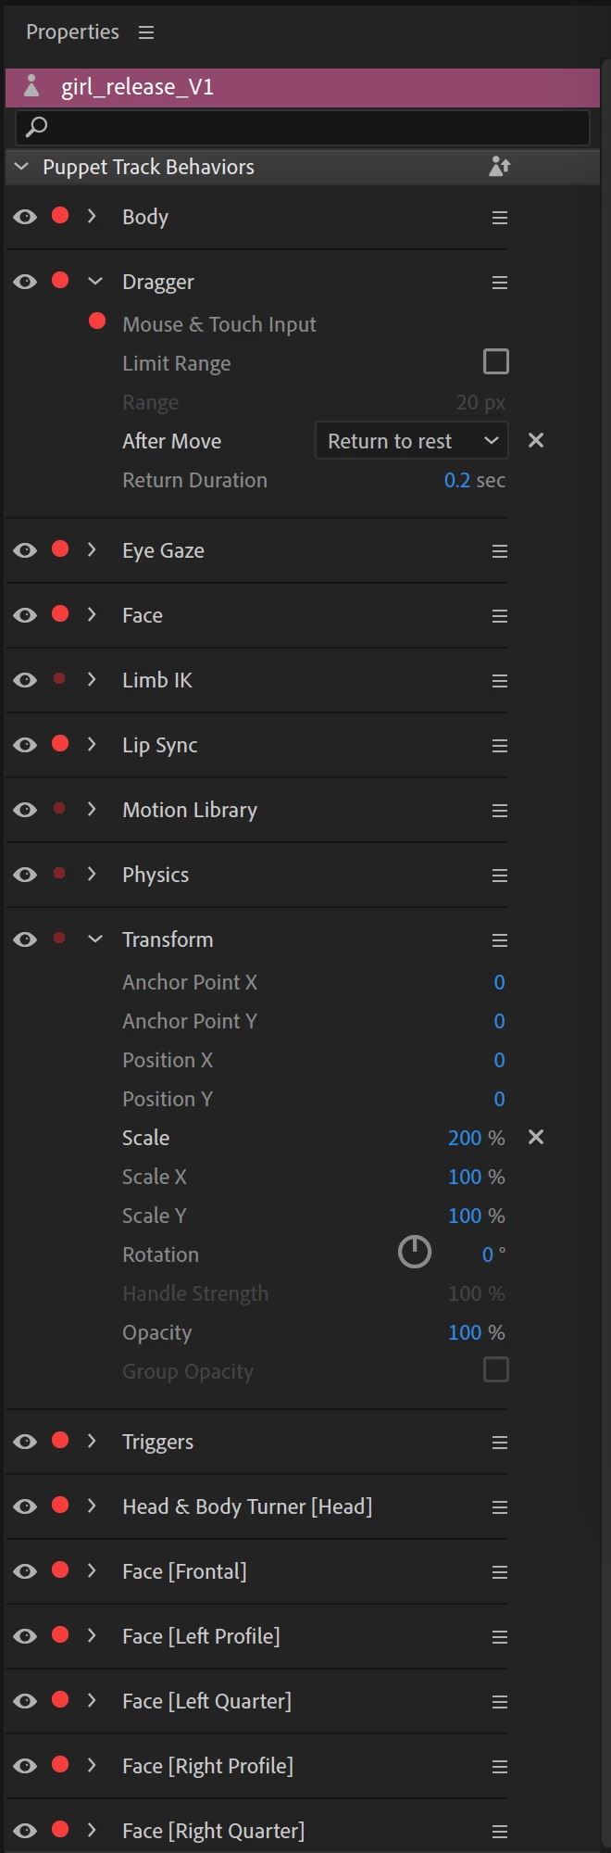Reset the After Move setting with X
The width and height of the screenshot is (611, 1853).
point(536,441)
